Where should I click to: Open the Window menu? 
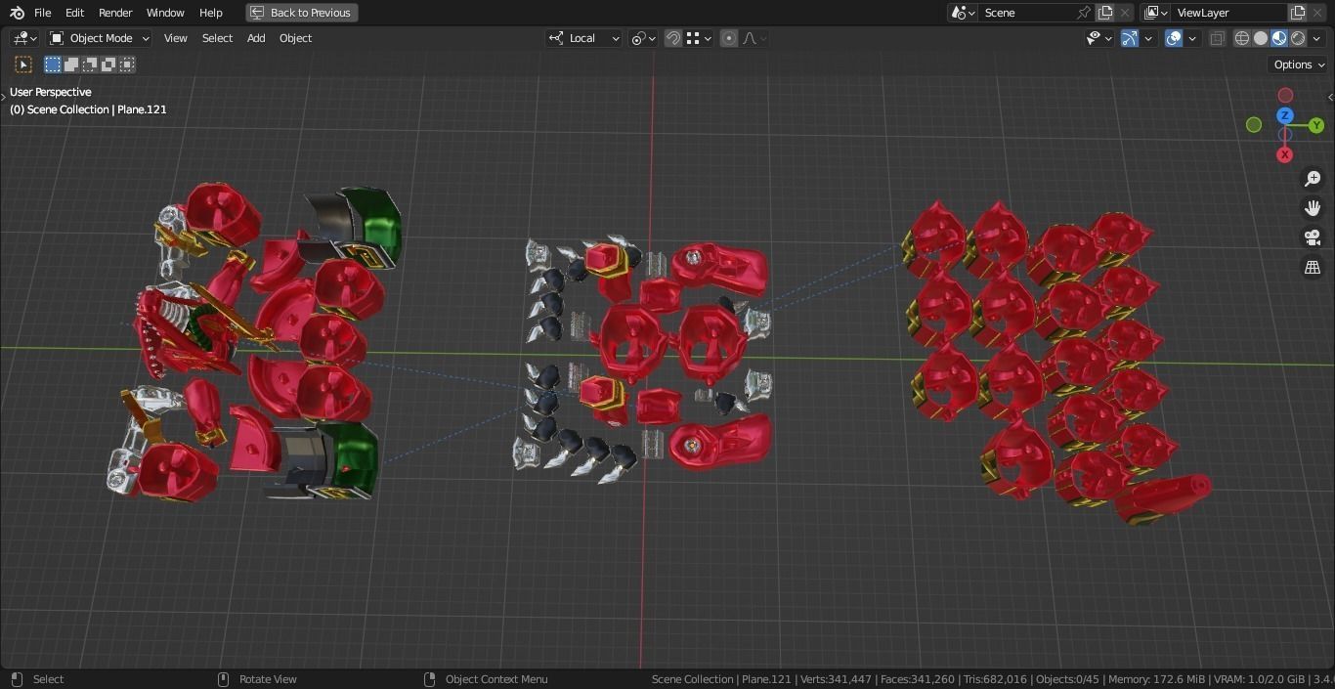point(165,13)
